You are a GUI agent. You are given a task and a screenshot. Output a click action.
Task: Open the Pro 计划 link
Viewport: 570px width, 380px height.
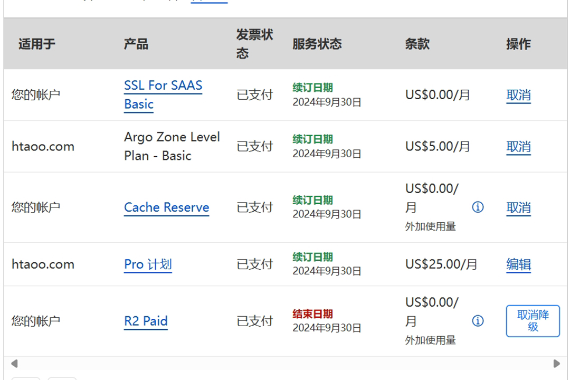148,264
